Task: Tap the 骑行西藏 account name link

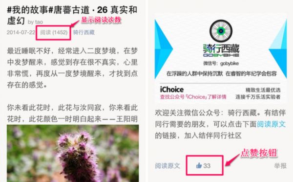Action: [84, 32]
